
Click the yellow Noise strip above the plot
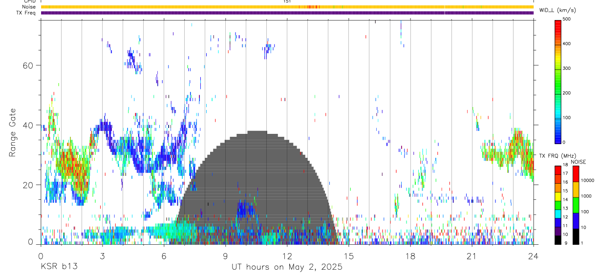(287, 7)
